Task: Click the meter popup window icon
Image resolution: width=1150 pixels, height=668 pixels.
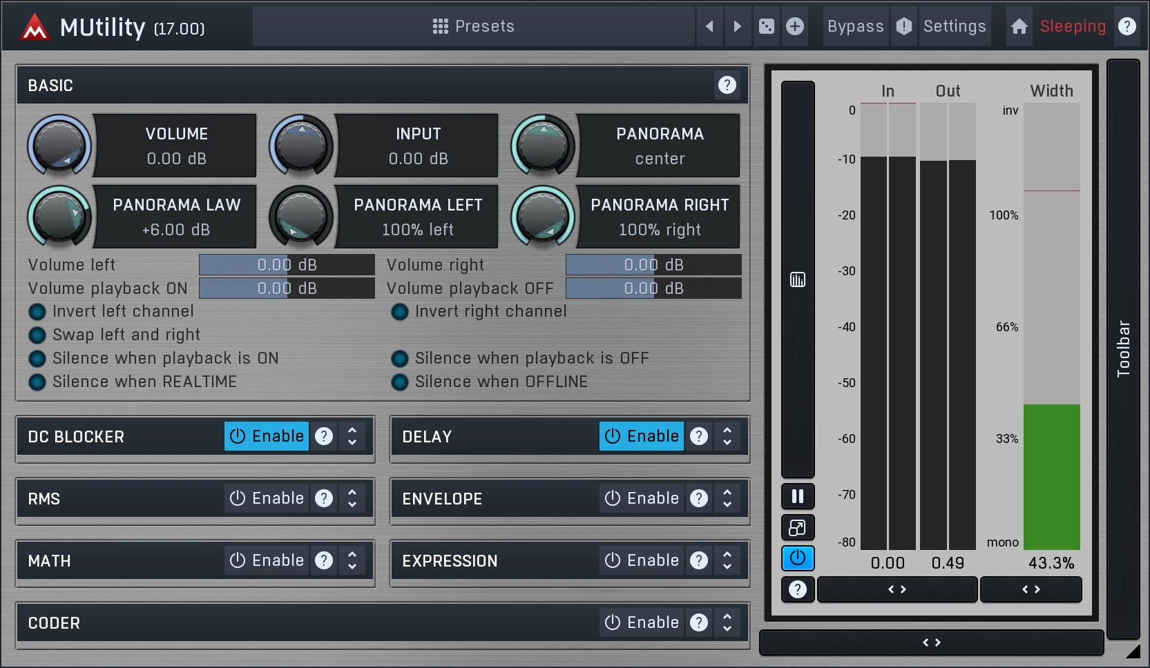Action: pyautogui.click(x=798, y=528)
